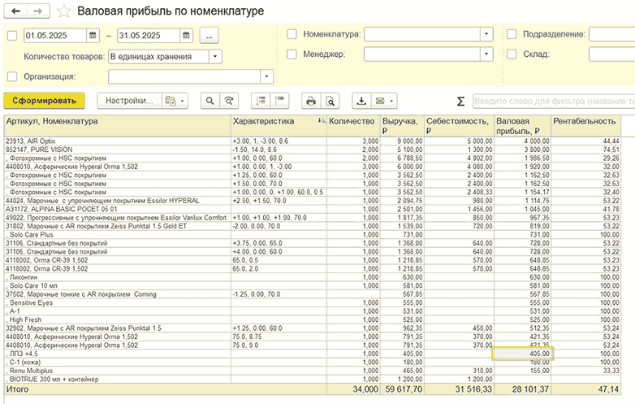Select the High Fresh row
635x404 pixels.
tap(313, 319)
